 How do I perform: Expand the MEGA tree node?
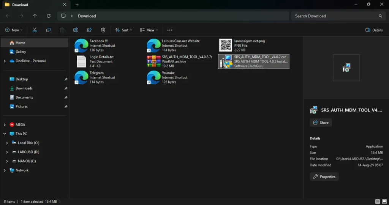(5, 125)
